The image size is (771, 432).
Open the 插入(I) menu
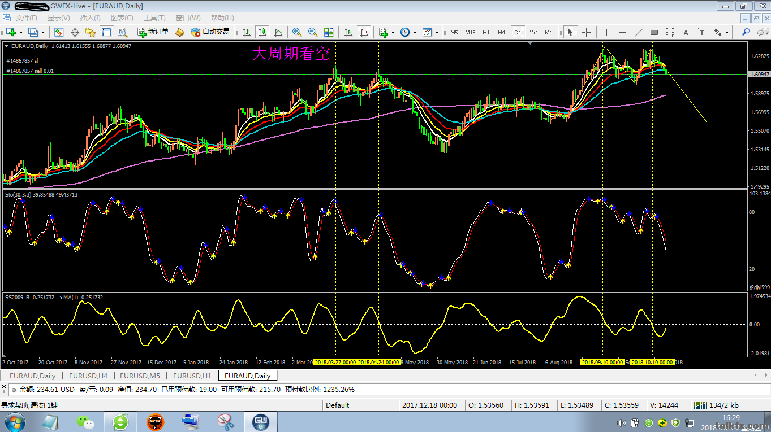pos(90,18)
